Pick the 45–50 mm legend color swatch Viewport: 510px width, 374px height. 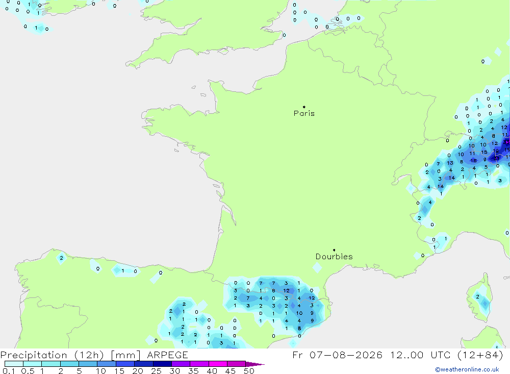click(x=237, y=364)
